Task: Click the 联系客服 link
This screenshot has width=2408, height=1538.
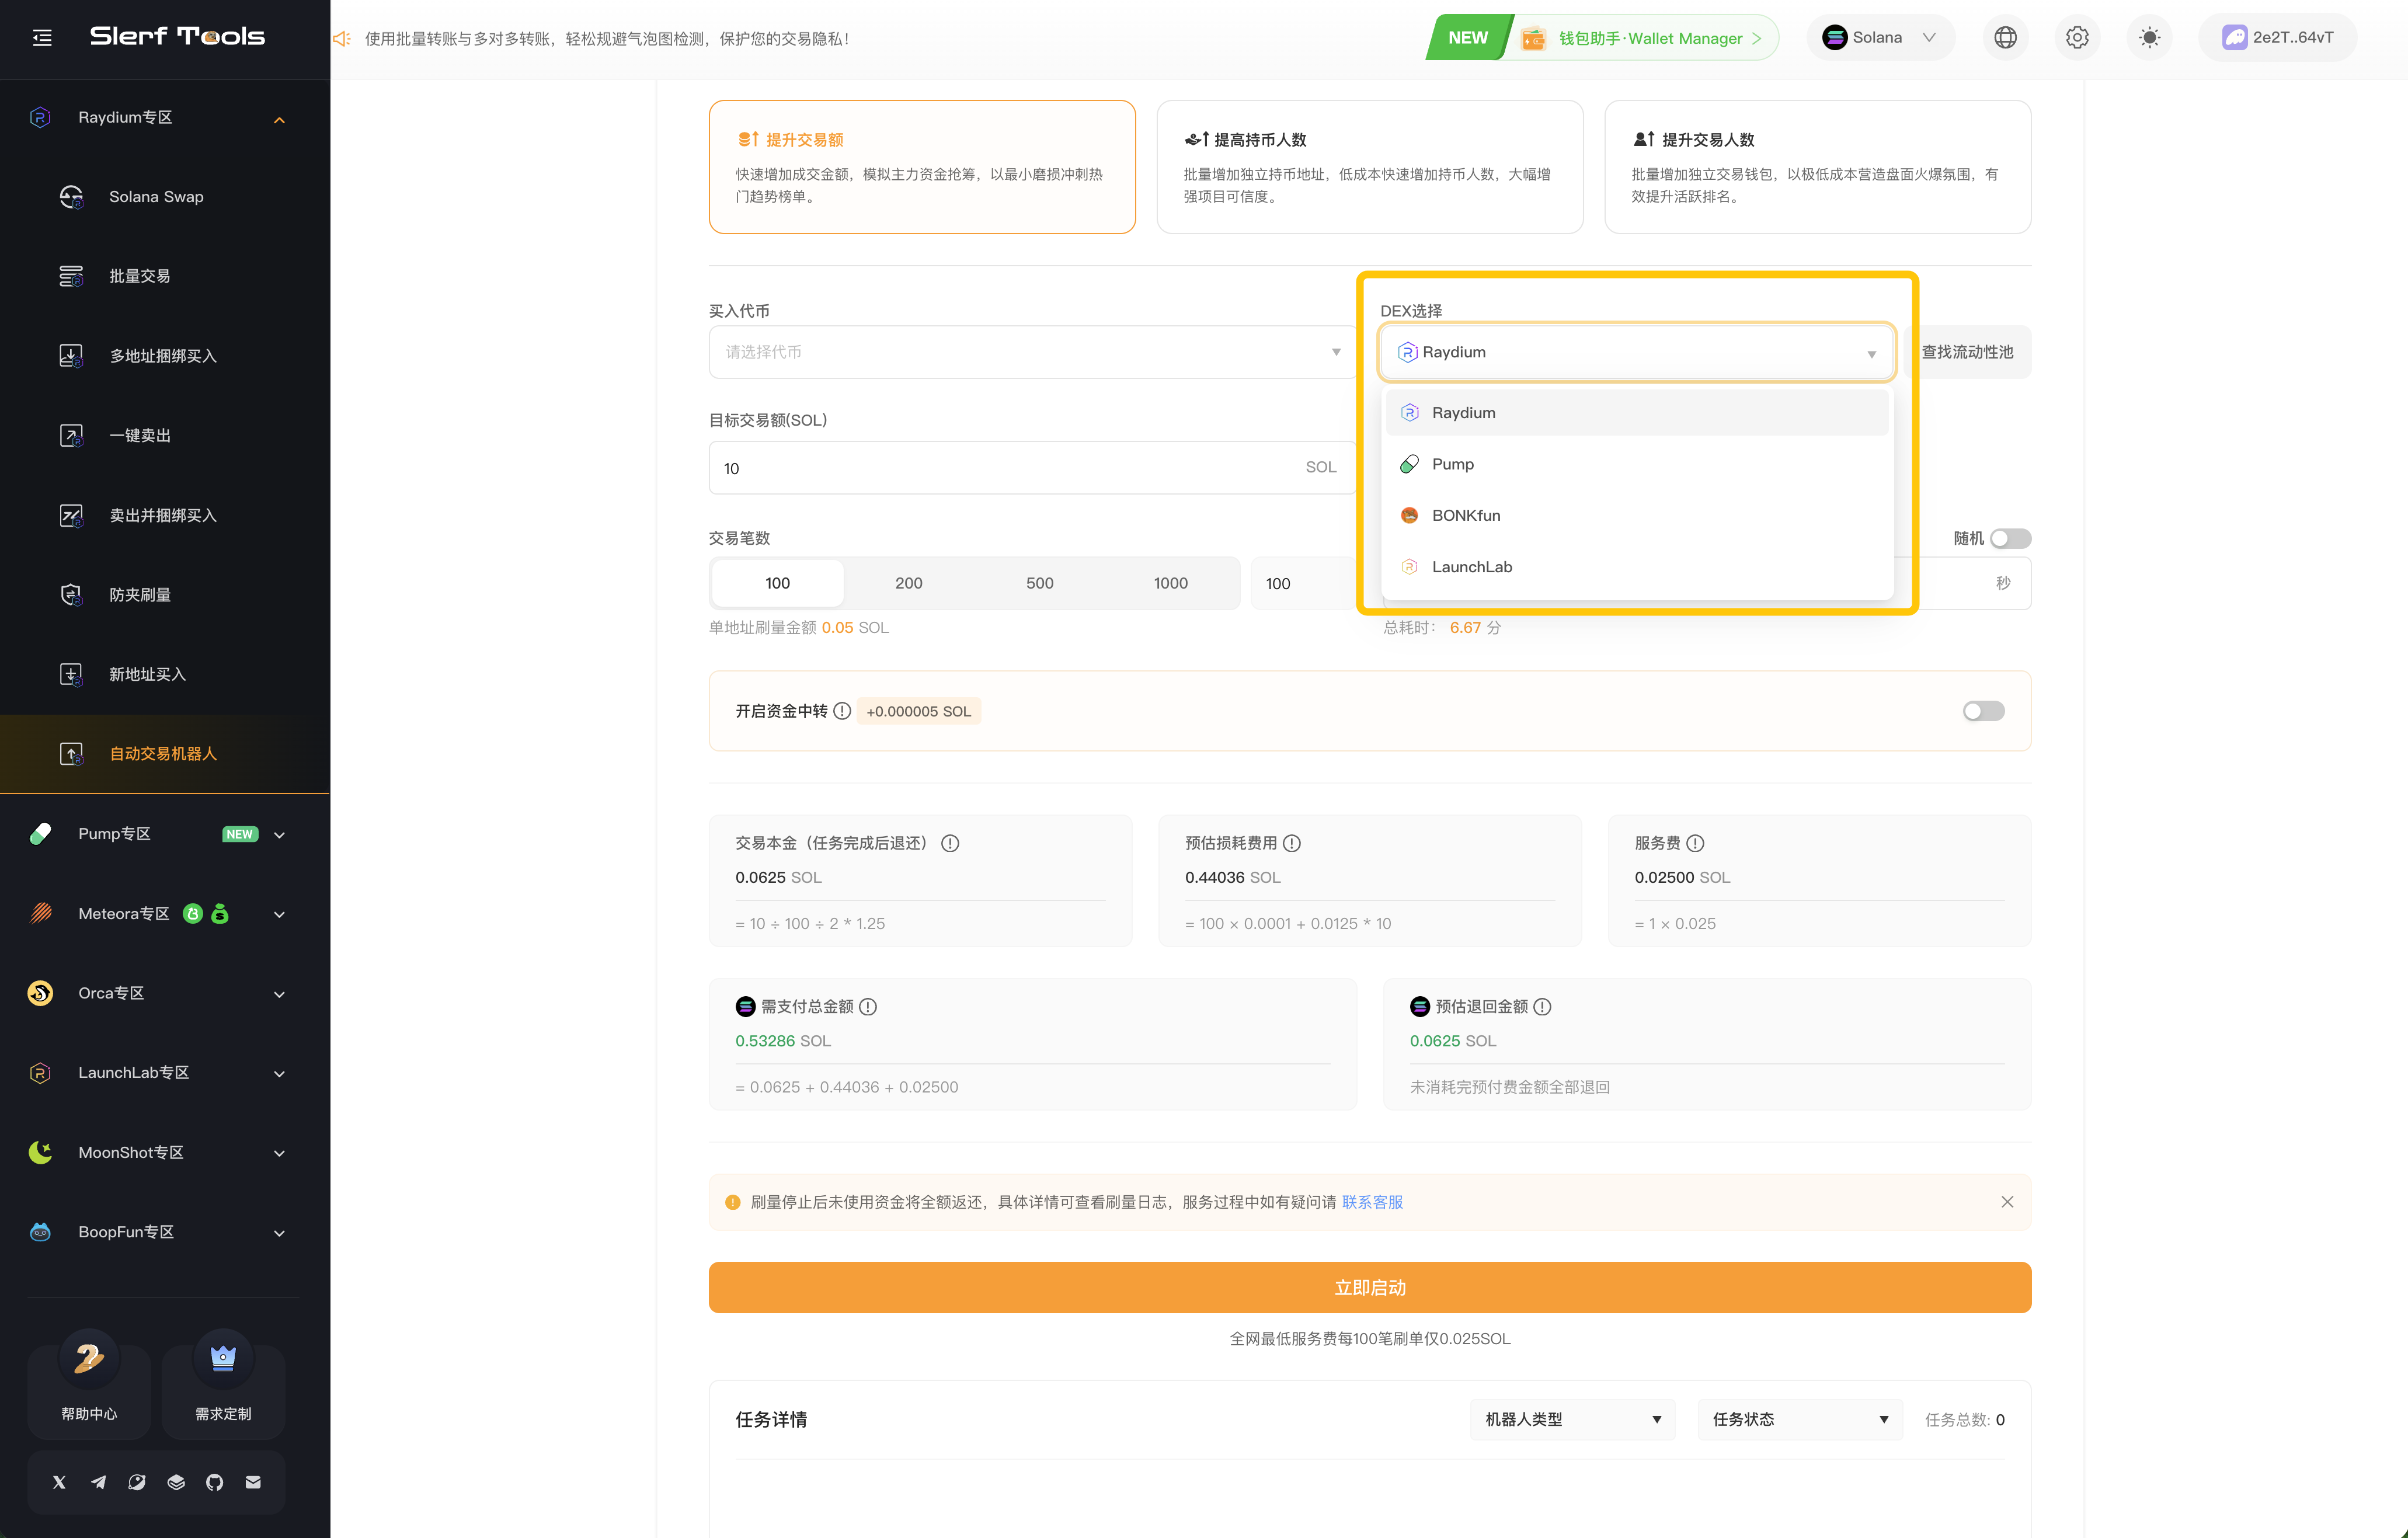Action: tap(1372, 1202)
